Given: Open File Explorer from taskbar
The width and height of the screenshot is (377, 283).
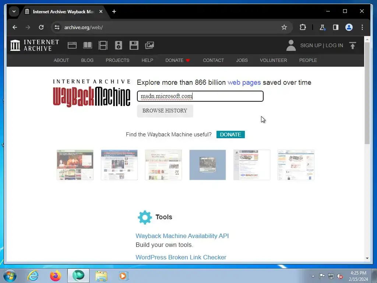Looking at the screenshot, I should (101, 276).
